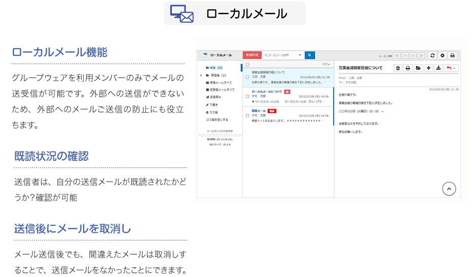This screenshot has width=472, height=277.
Task: Open the search options dropdown arrow
Action: [300, 55]
